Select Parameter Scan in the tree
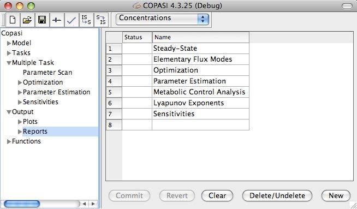357x209 pixels. 47,73
